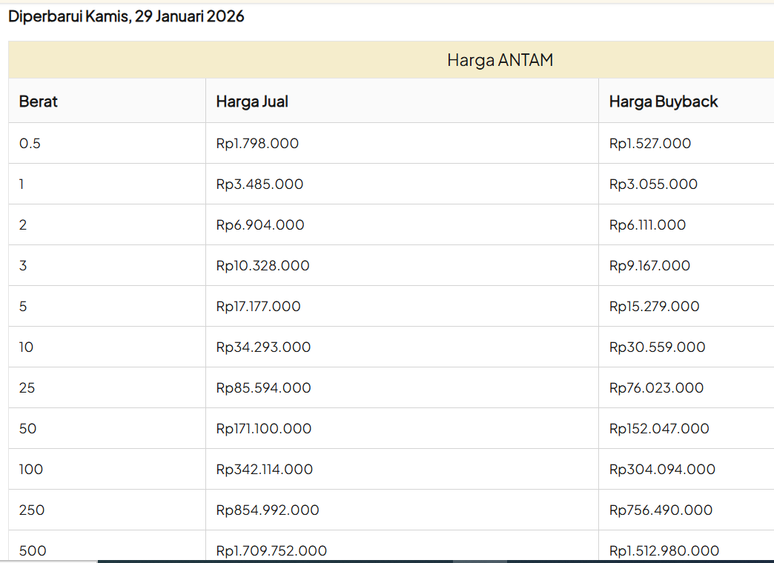Click the Rp1.709.752.000 sell price
The width and height of the screenshot is (774, 563).
click(x=271, y=550)
